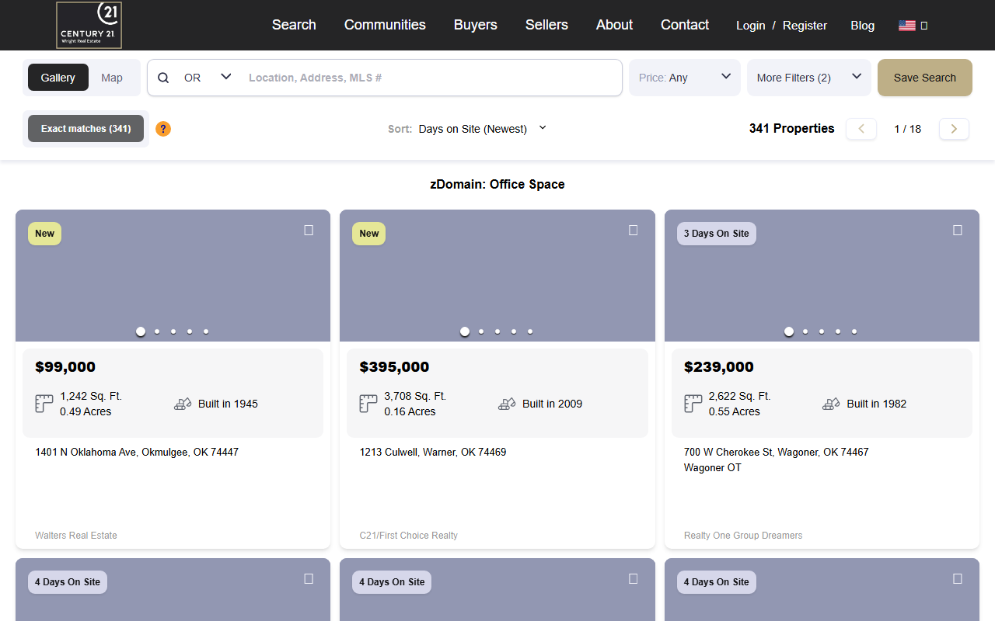Open the About menu
The width and height of the screenshot is (995, 621).
pyautogui.click(x=614, y=25)
